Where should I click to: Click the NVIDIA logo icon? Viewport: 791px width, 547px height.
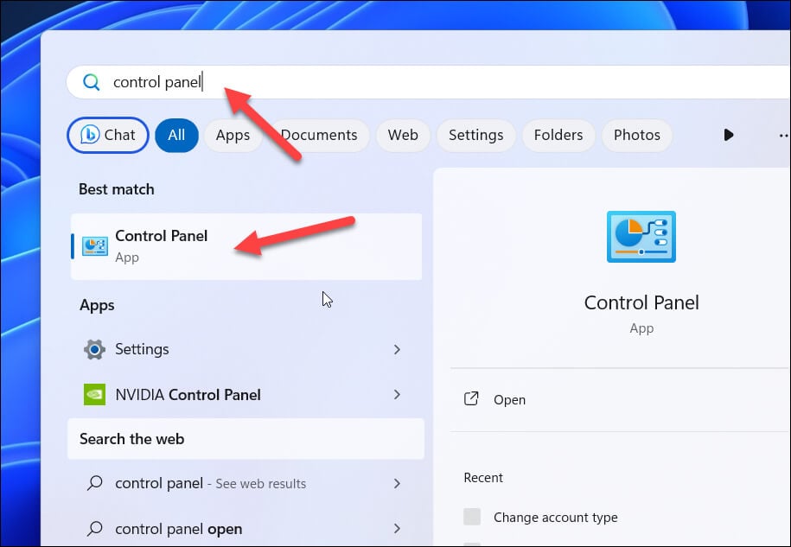[x=94, y=395]
